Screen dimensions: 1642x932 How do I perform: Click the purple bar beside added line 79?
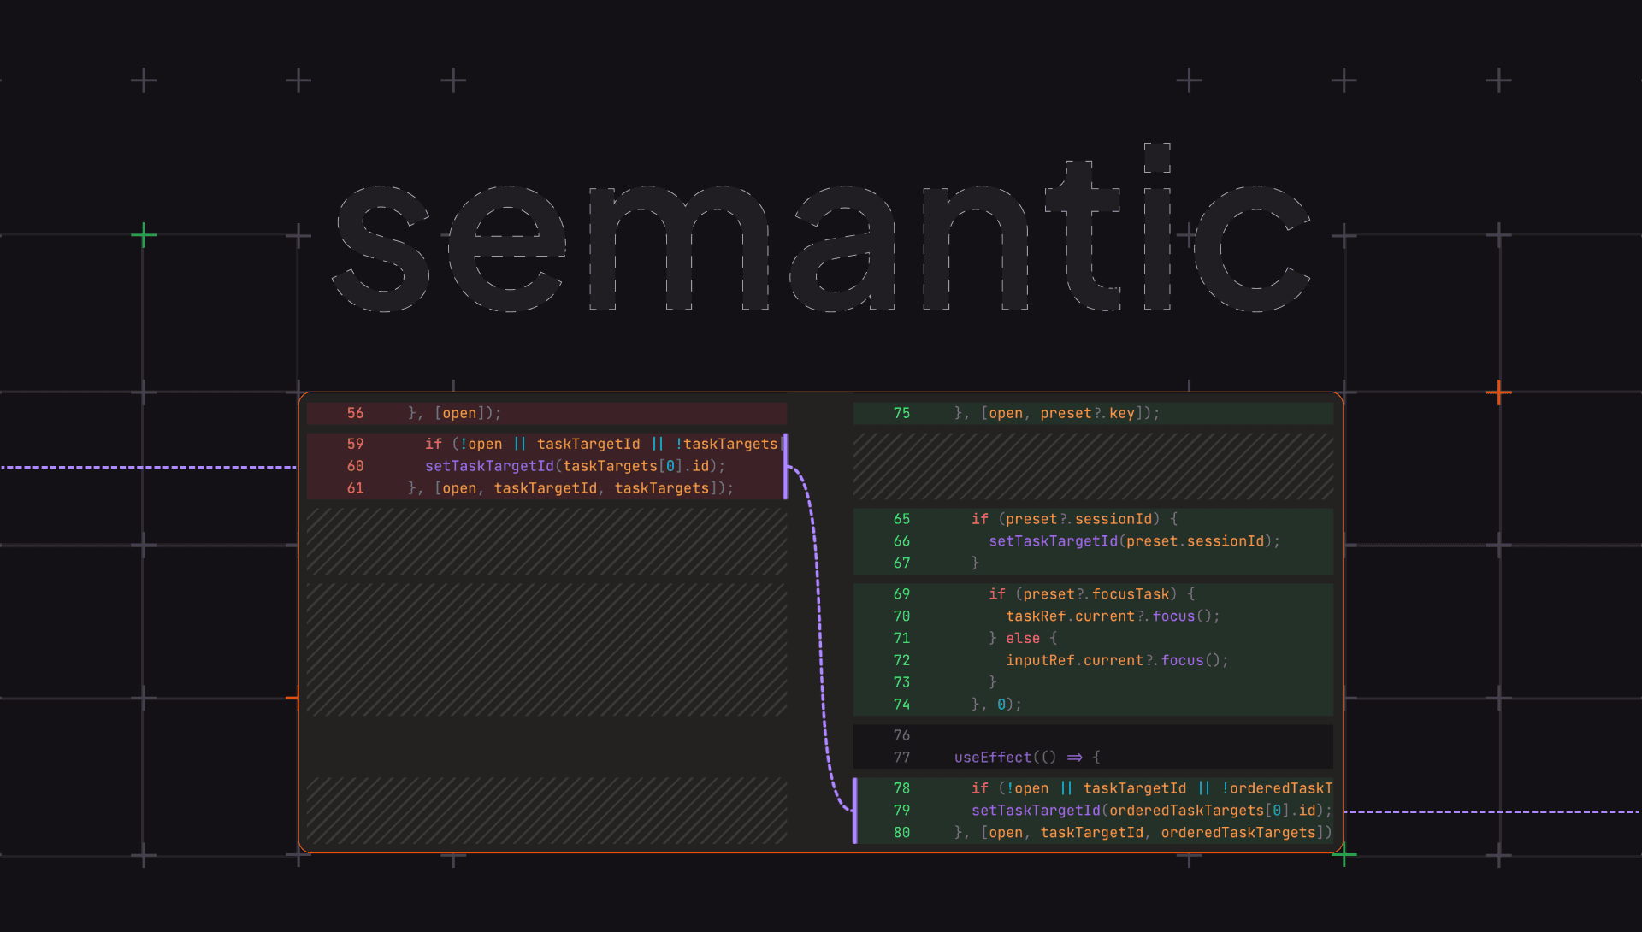(x=854, y=811)
